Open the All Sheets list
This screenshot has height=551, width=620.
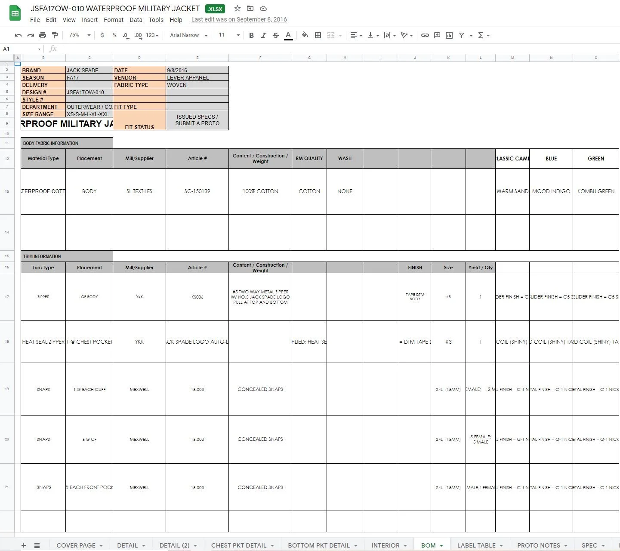point(37,545)
